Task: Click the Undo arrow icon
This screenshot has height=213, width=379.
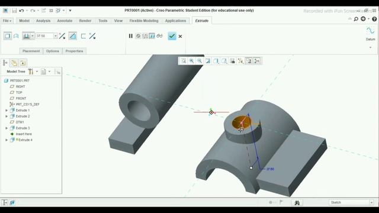Action: tap(21, 11)
